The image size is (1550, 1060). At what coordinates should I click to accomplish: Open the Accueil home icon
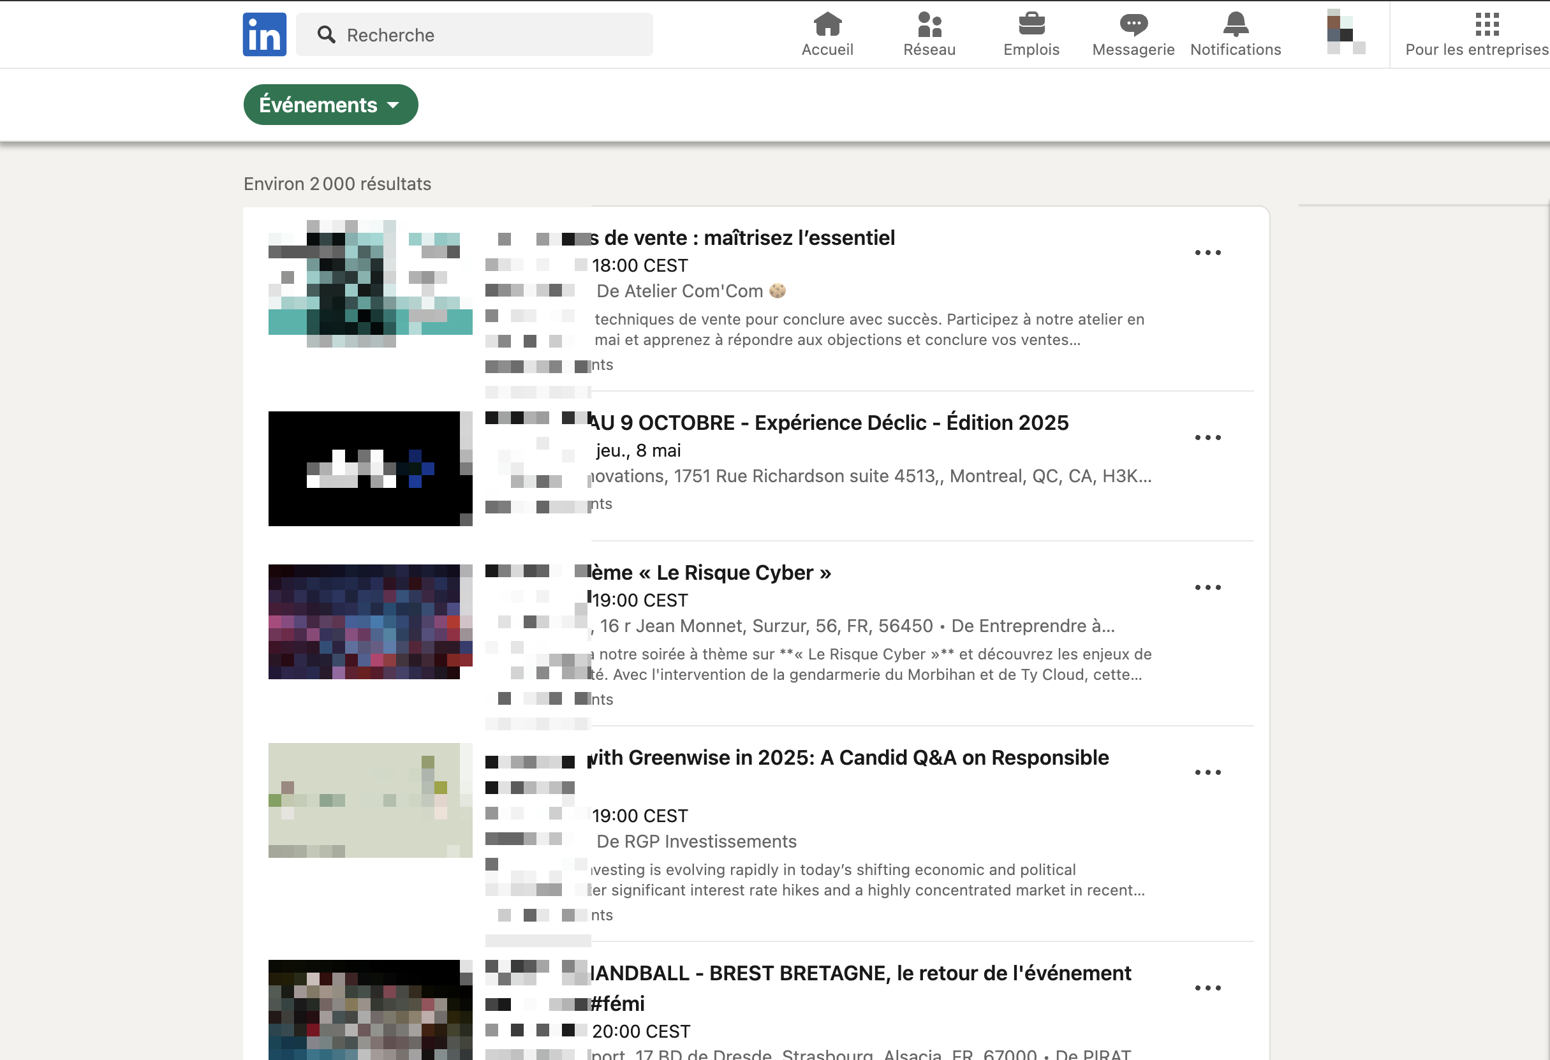point(827,25)
